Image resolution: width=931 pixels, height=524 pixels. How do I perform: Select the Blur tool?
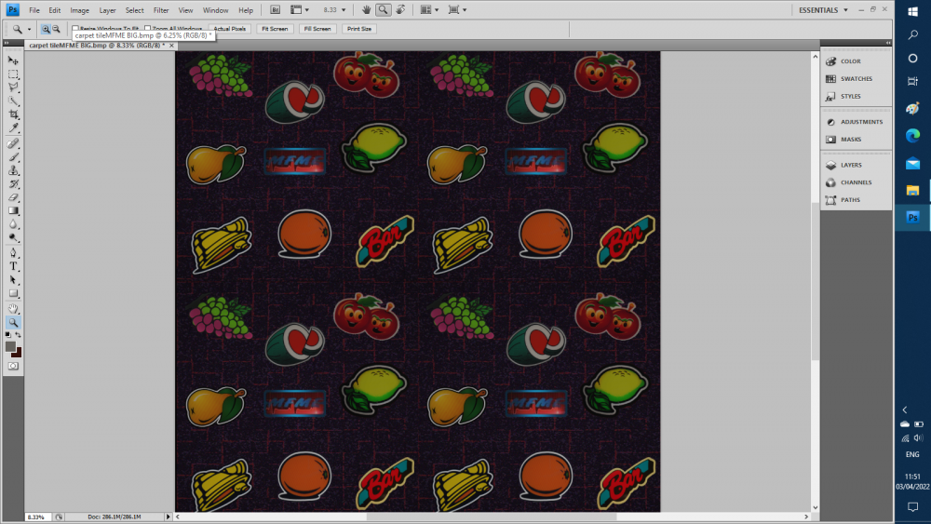pos(13,224)
